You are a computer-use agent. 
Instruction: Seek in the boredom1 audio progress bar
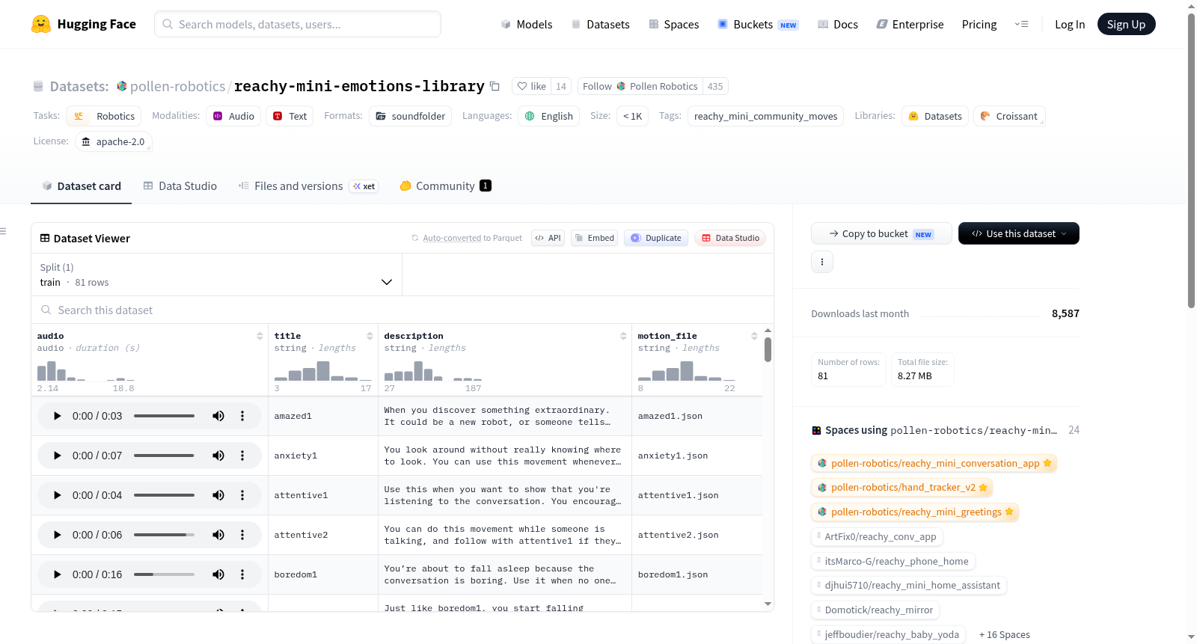click(164, 574)
